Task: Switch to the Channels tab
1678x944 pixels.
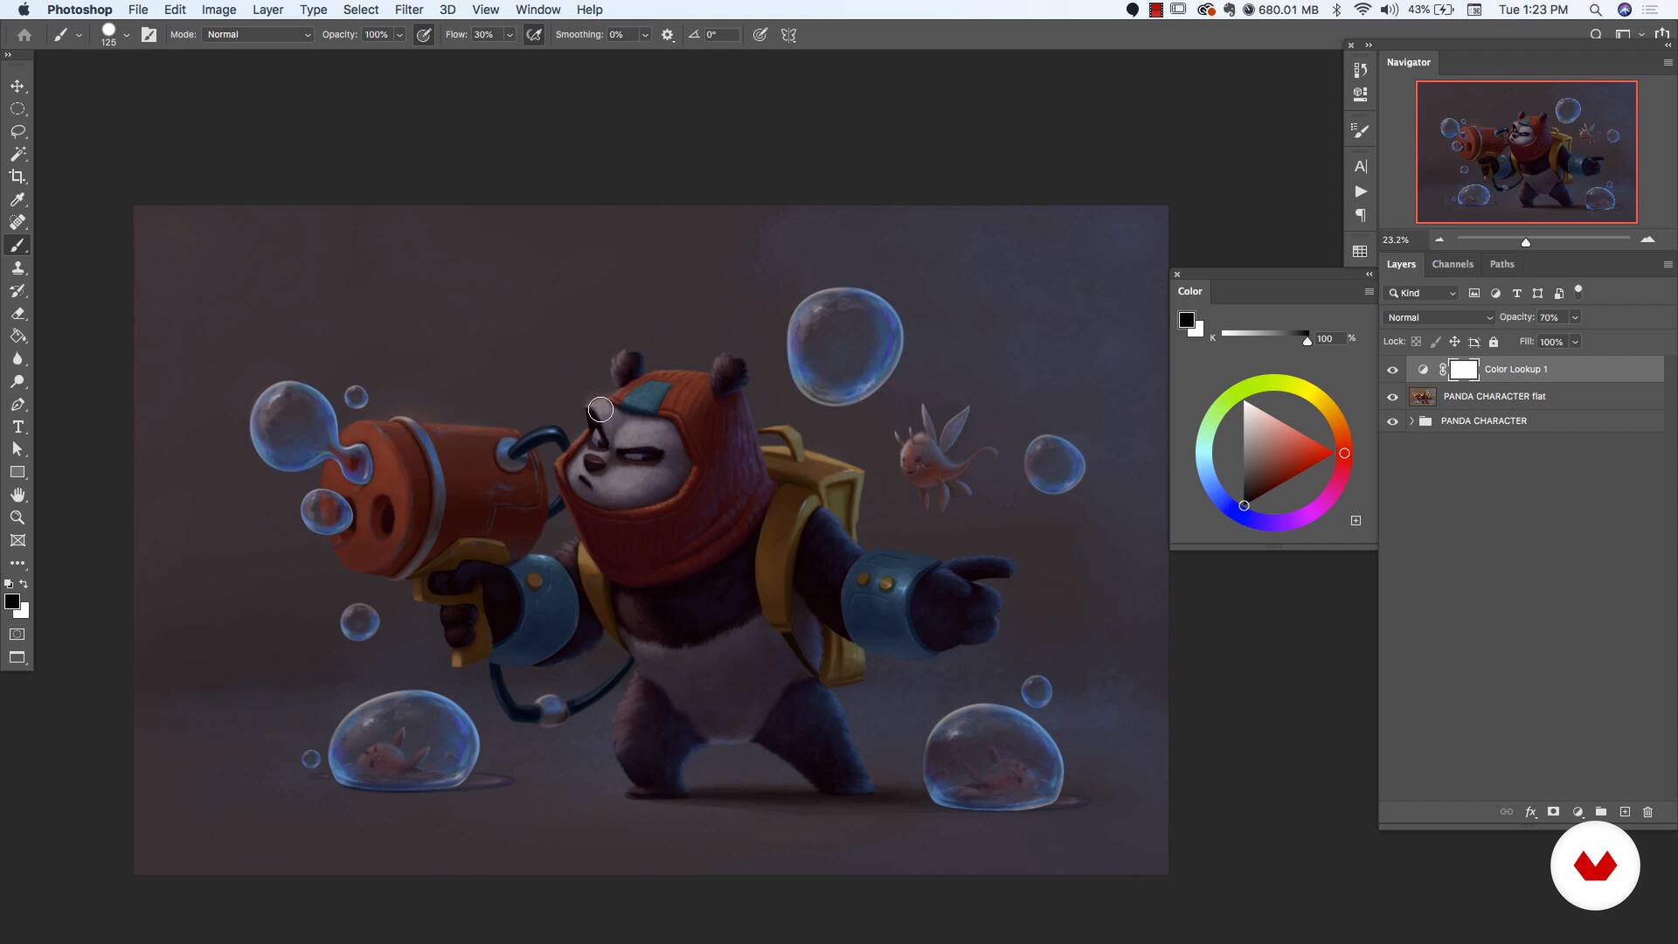Action: (1453, 264)
